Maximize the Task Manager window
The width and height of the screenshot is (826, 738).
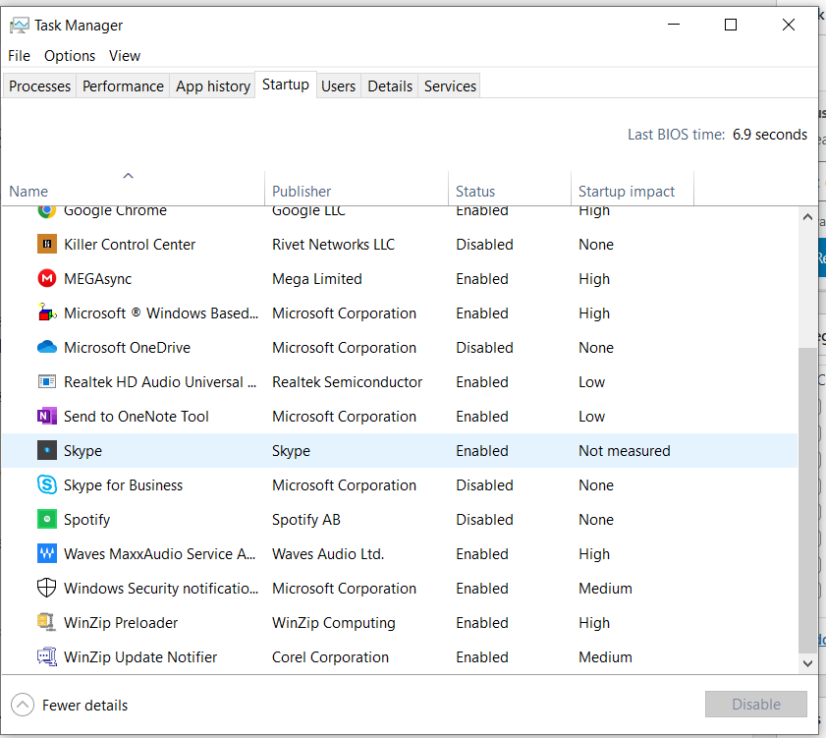pos(731,25)
